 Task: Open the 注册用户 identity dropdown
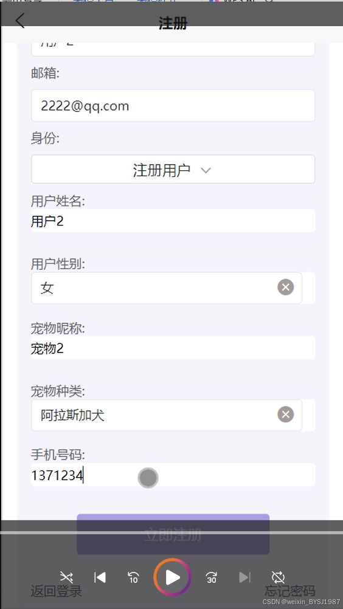tap(173, 170)
